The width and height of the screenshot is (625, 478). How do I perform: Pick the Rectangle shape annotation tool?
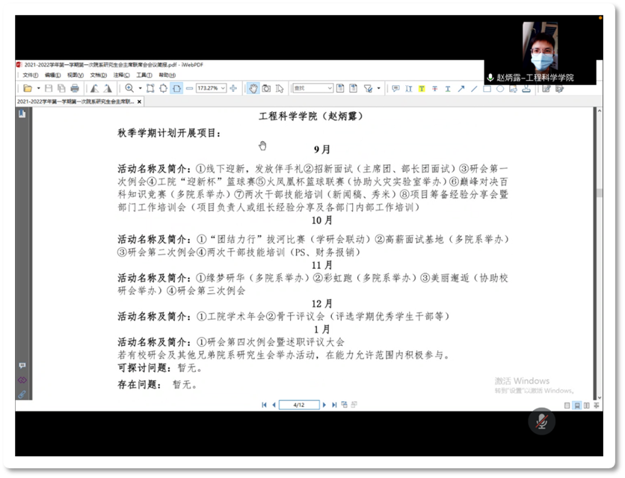pos(487,88)
